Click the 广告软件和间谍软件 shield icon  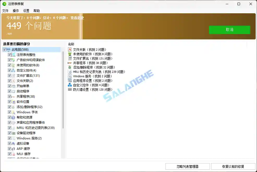14,60
